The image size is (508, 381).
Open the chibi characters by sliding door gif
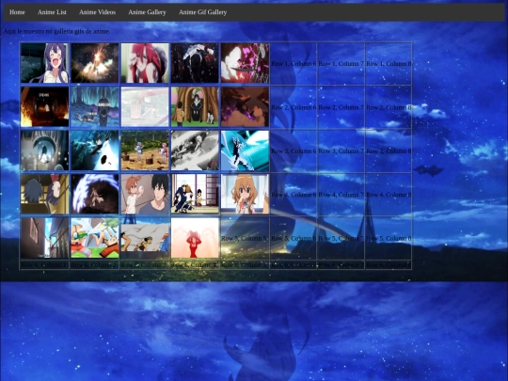tap(195, 195)
